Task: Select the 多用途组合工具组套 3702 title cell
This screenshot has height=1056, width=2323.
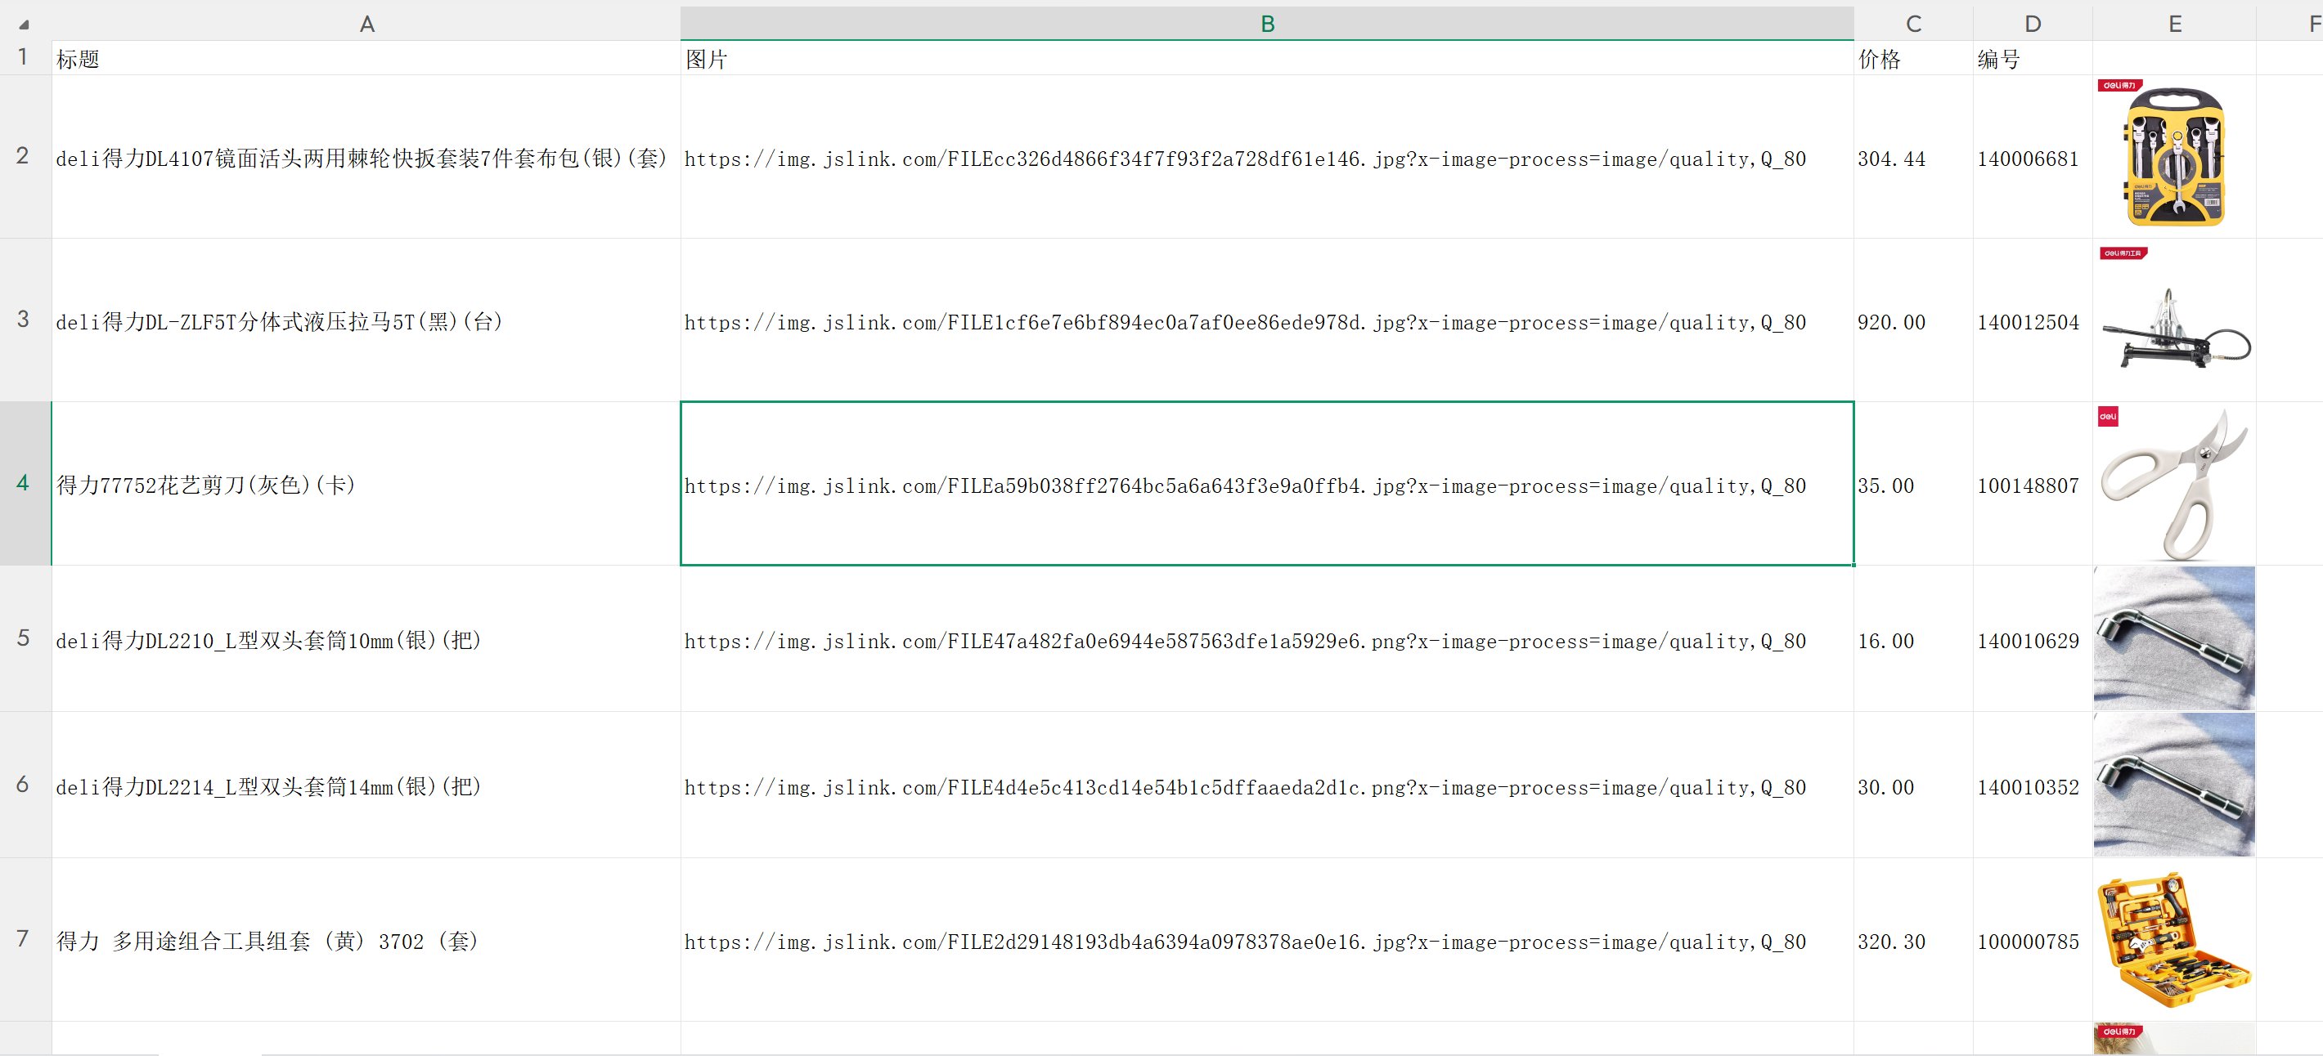Action: coord(366,941)
